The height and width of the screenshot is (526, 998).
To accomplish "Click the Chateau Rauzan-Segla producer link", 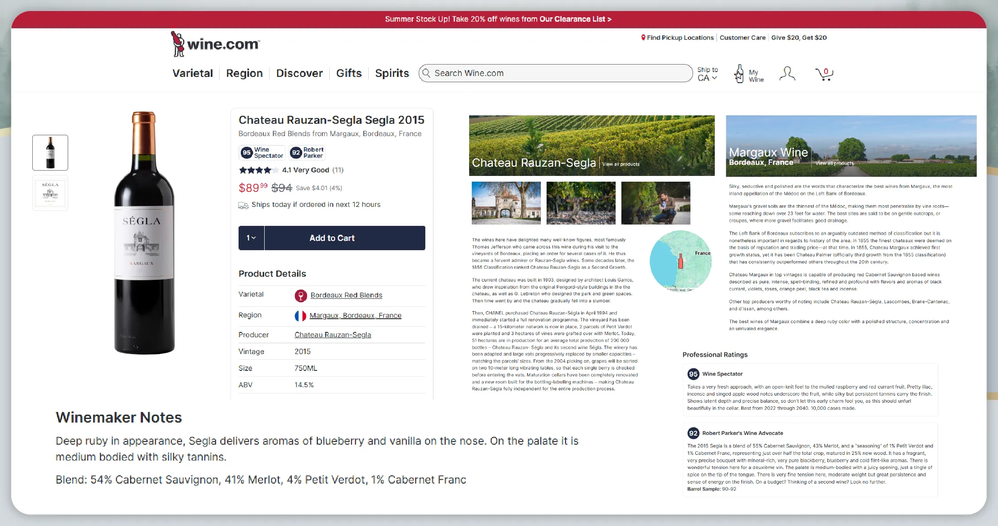I will (332, 335).
